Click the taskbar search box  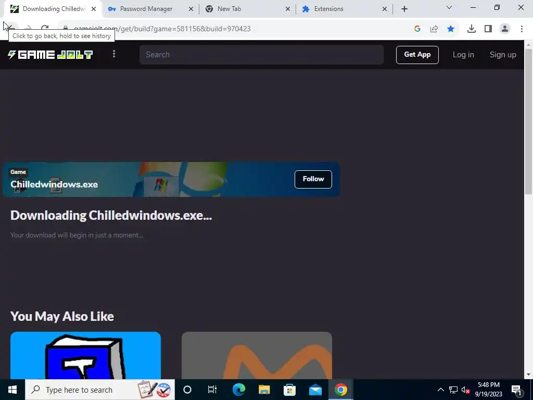100,390
